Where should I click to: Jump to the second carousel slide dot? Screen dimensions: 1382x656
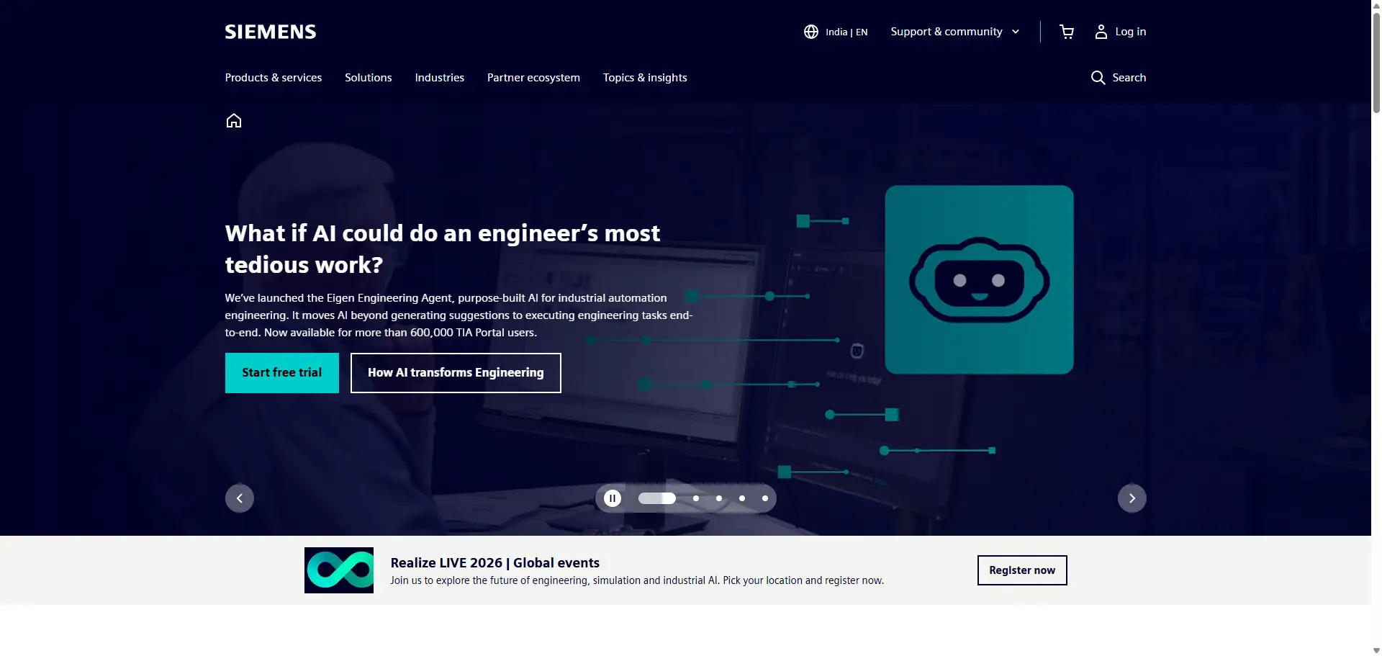[x=696, y=498]
